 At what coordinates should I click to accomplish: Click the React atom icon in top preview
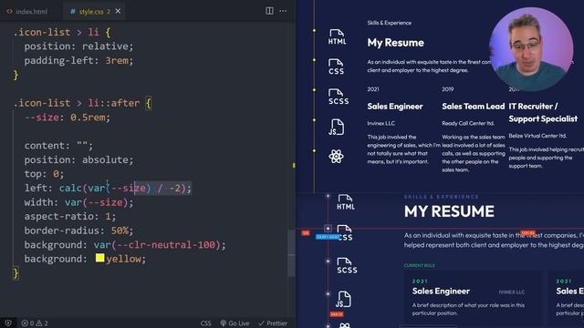click(x=337, y=156)
